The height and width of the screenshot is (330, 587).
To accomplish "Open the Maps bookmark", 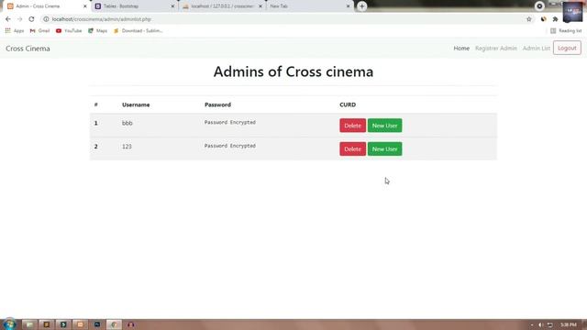I will [x=98, y=30].
